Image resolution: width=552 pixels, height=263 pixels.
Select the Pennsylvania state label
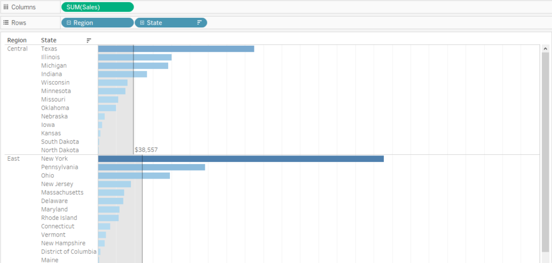pyautogui.click(x=59, y=167)
